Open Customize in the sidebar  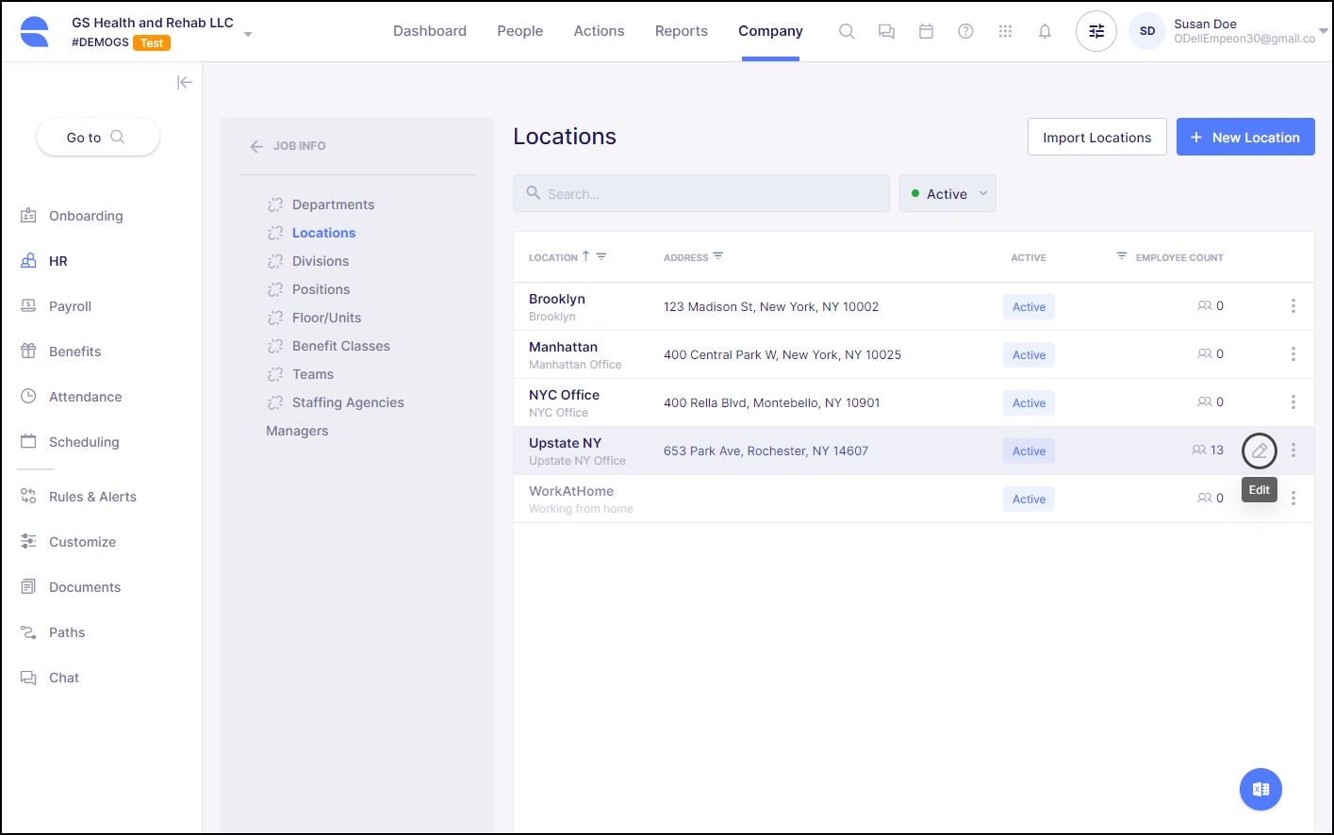pyautogui.click(x=68, y=542)
